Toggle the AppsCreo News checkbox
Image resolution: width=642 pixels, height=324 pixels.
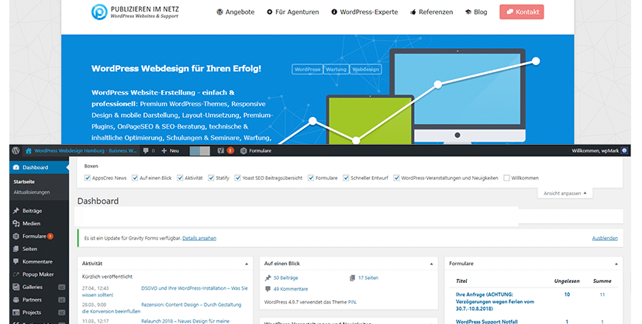pos(87,178)
